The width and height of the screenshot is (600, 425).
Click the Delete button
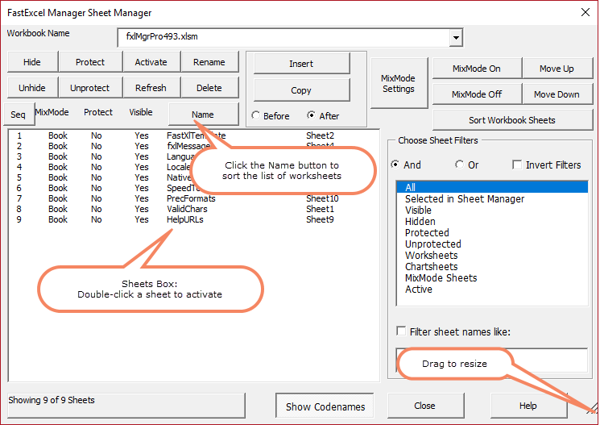(x=209, y=88)
